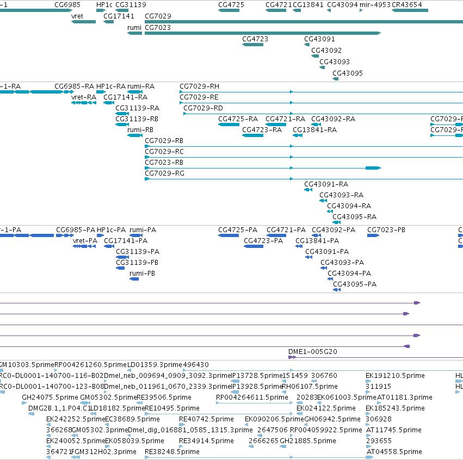Select the CG17141-PA protein label

pos(126,241)
